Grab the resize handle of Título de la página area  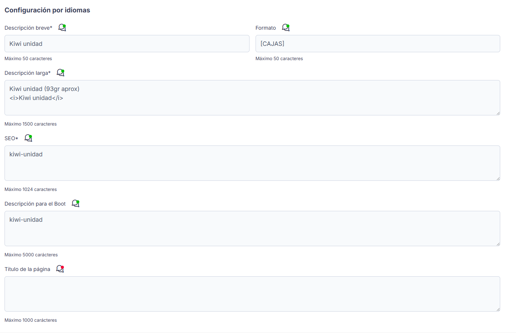tap(498, 309)
